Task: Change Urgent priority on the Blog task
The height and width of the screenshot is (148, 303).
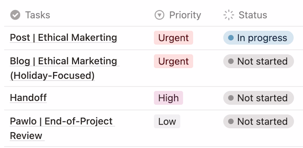Action: coord(173,61)
